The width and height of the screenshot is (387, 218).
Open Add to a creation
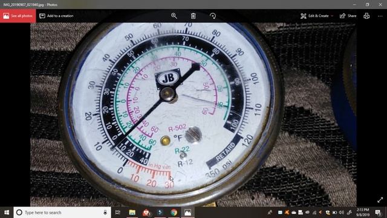point(56,16)
